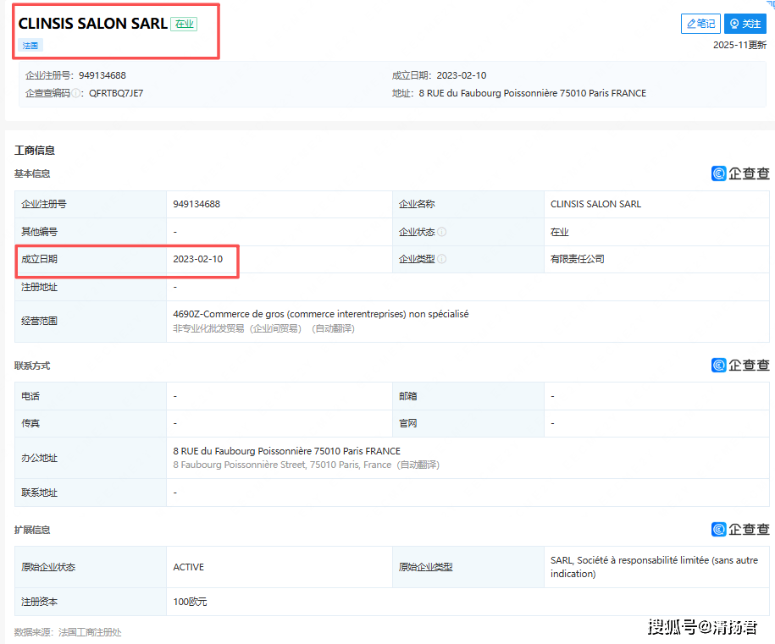The width and height of the screenshot is (775, 644).
Task: Click the 办公地址 French address value
Action: coord(286,451)
